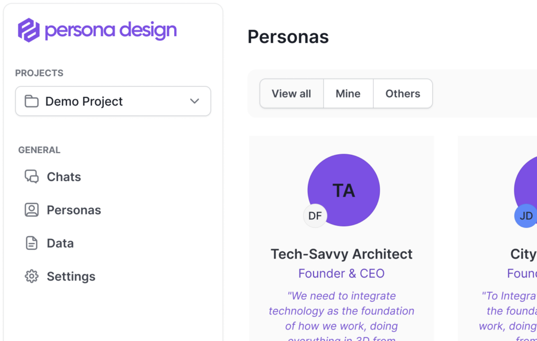The image size is (537, 341).
Task: Filter personas to Mine
Action: pyautogui.click(x=348, y=94)
